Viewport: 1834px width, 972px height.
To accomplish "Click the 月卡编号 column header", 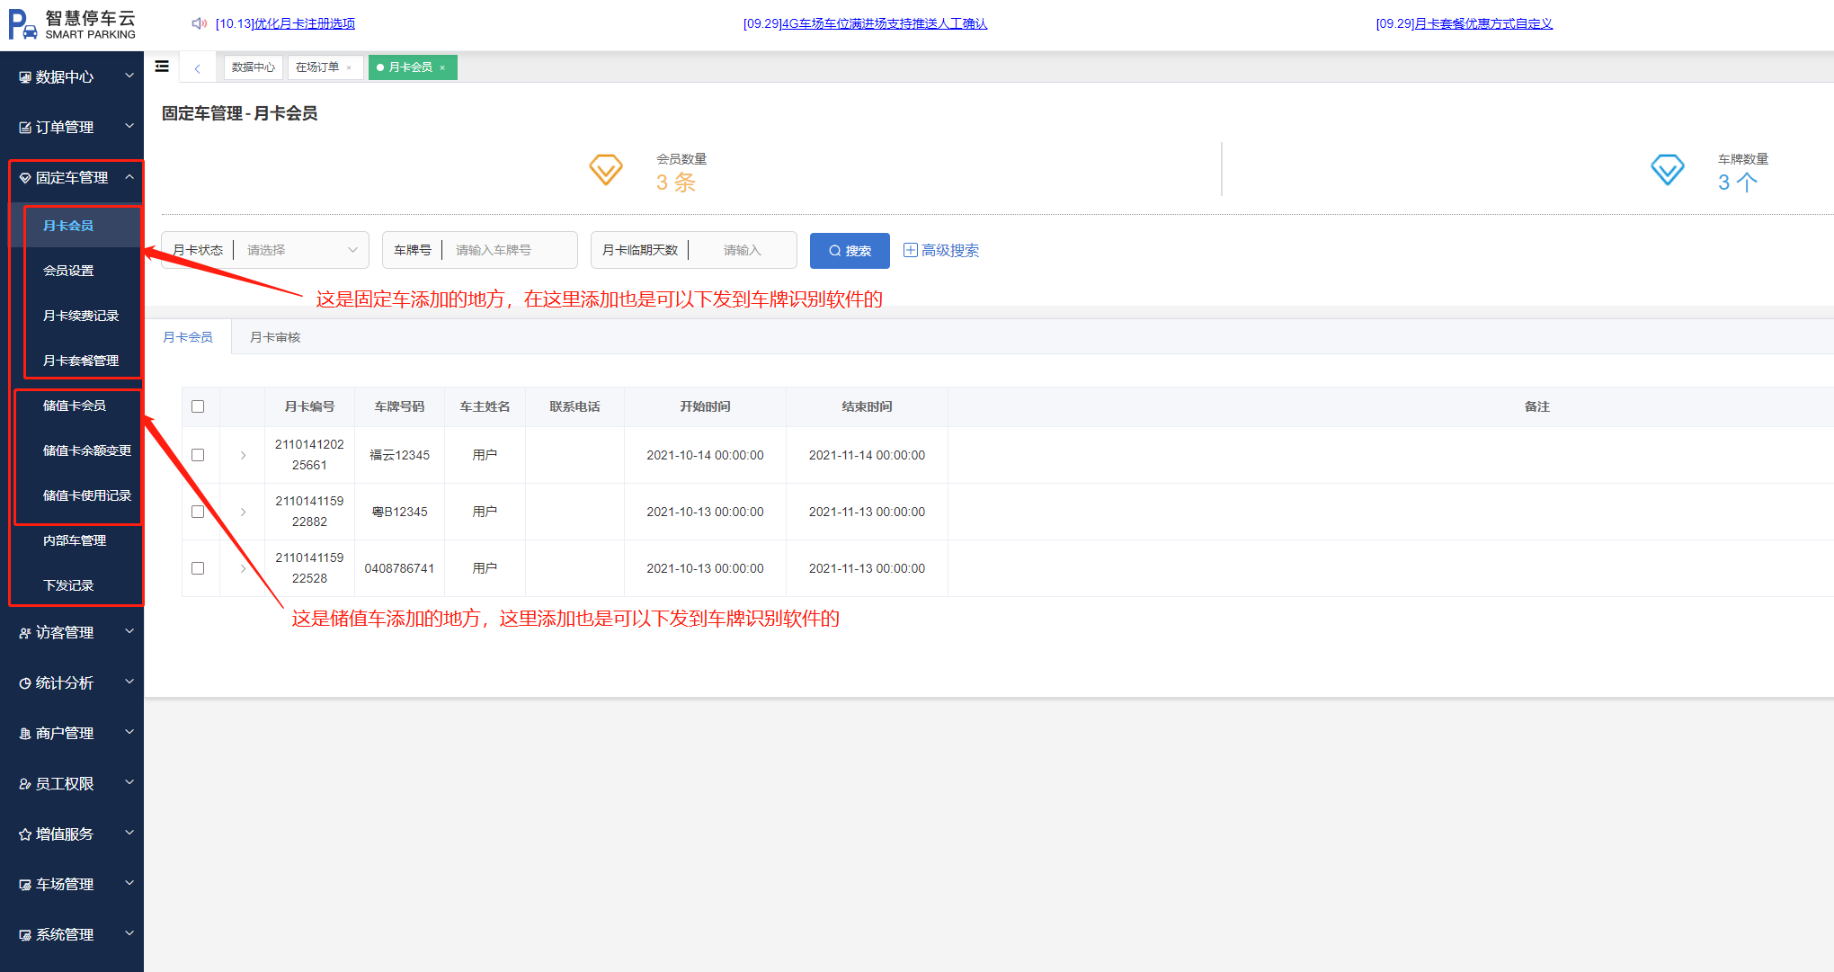I will (309, 406).
